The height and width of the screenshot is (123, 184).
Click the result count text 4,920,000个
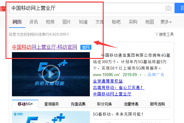click(x=59, y=34)
